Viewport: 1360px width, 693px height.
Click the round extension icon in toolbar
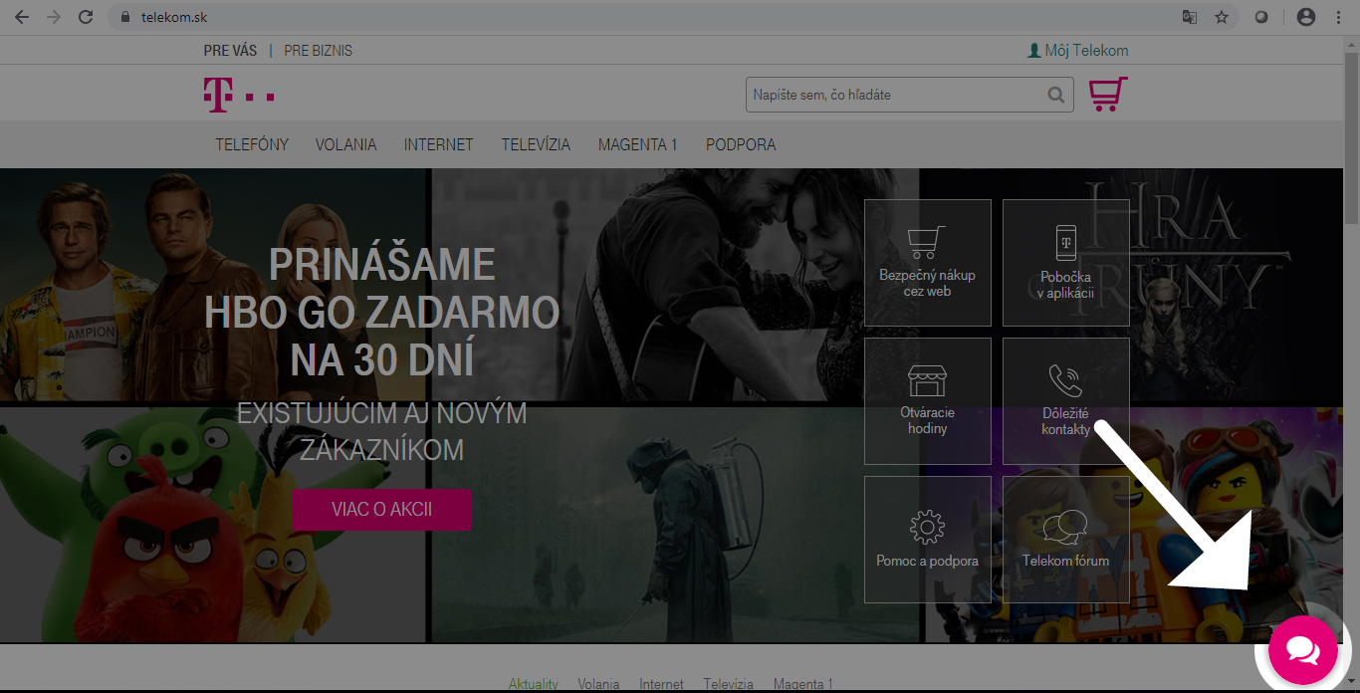click(1260, 17)
